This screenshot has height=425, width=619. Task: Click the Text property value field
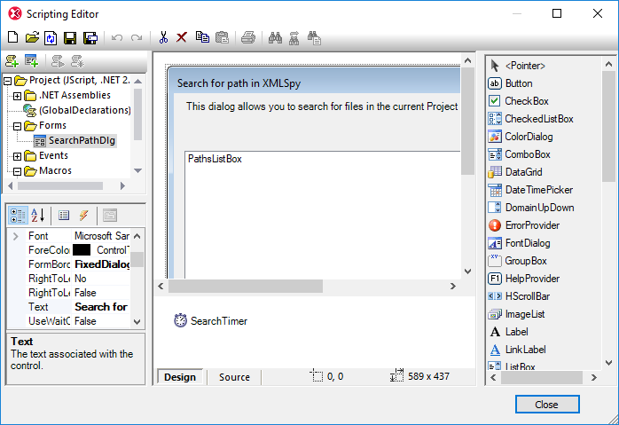click(101, 307)
